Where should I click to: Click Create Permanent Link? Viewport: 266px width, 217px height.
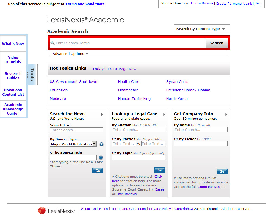tap(234, 3)
